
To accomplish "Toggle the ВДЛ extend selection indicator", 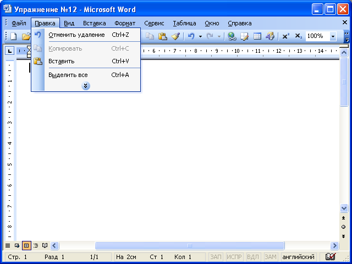I will point(253,257).
